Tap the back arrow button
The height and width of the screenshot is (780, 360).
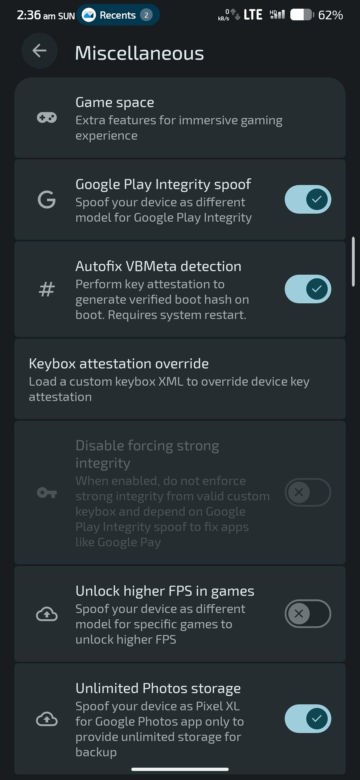tap(39, 51)
